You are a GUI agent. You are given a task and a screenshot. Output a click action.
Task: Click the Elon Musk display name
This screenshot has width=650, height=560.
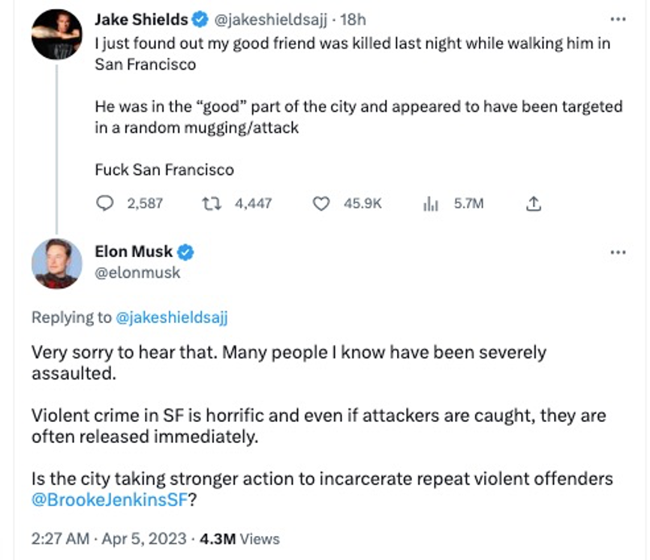coord(134,252)
